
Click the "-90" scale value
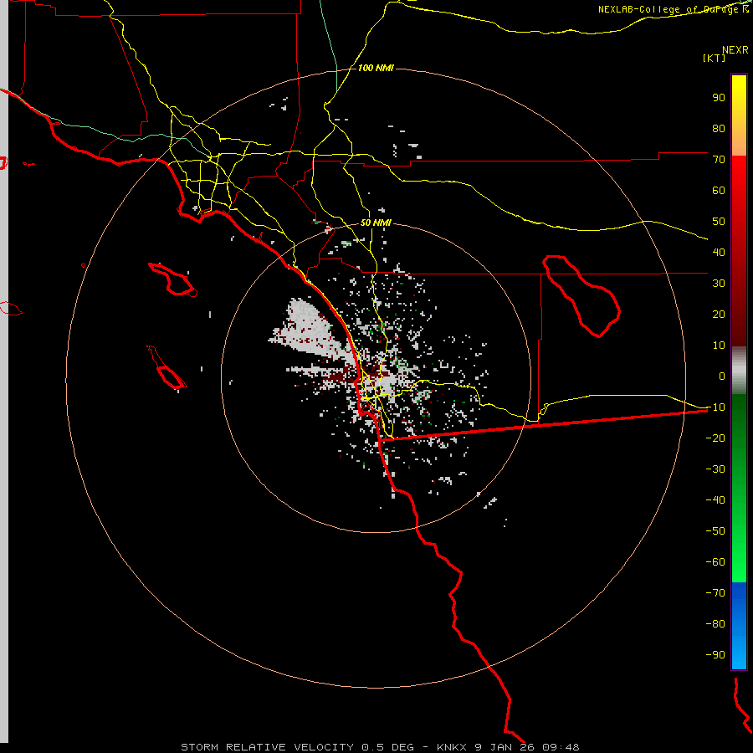pos(715,655)
